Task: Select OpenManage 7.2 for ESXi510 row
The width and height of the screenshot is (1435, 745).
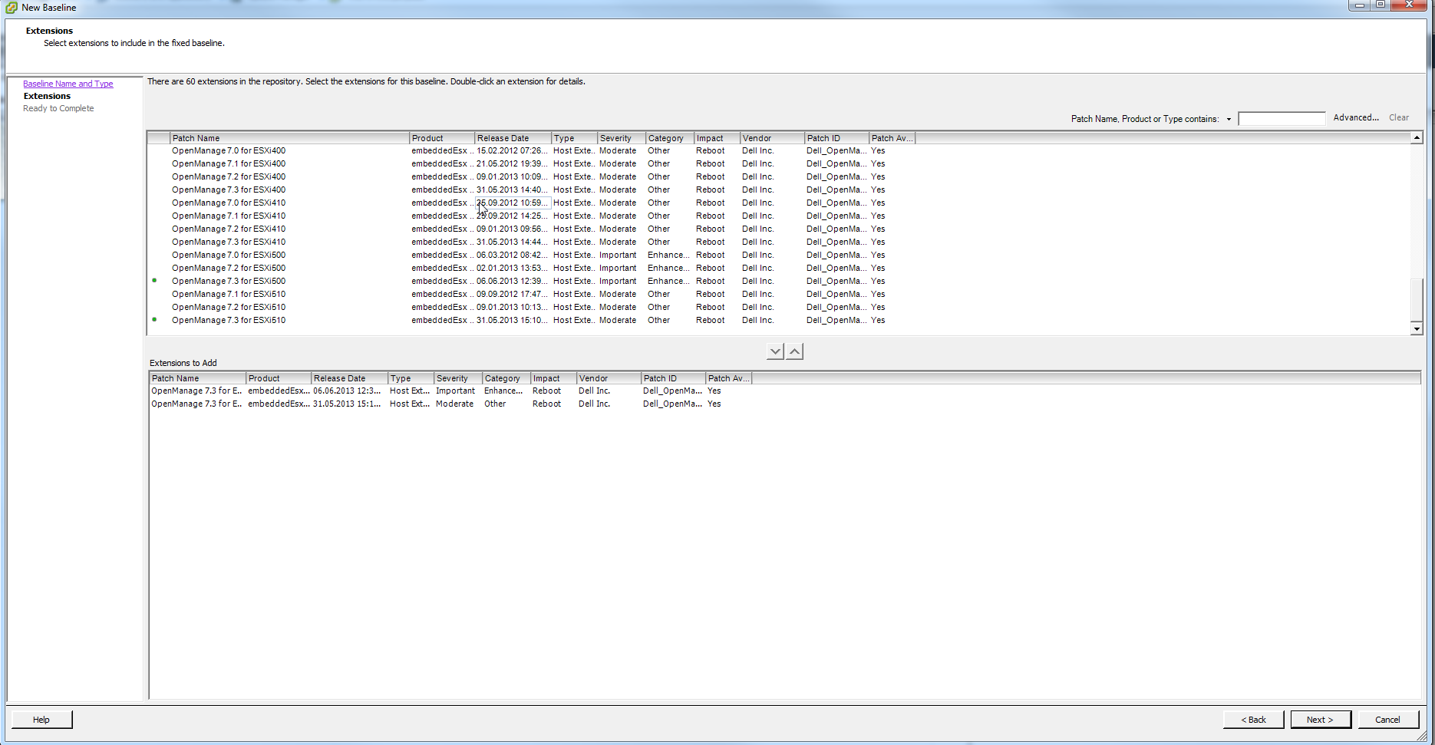Action: (529, 308)
